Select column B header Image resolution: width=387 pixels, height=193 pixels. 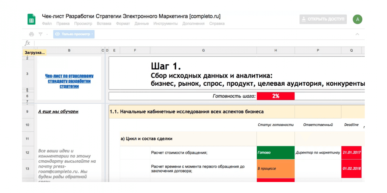69,50
